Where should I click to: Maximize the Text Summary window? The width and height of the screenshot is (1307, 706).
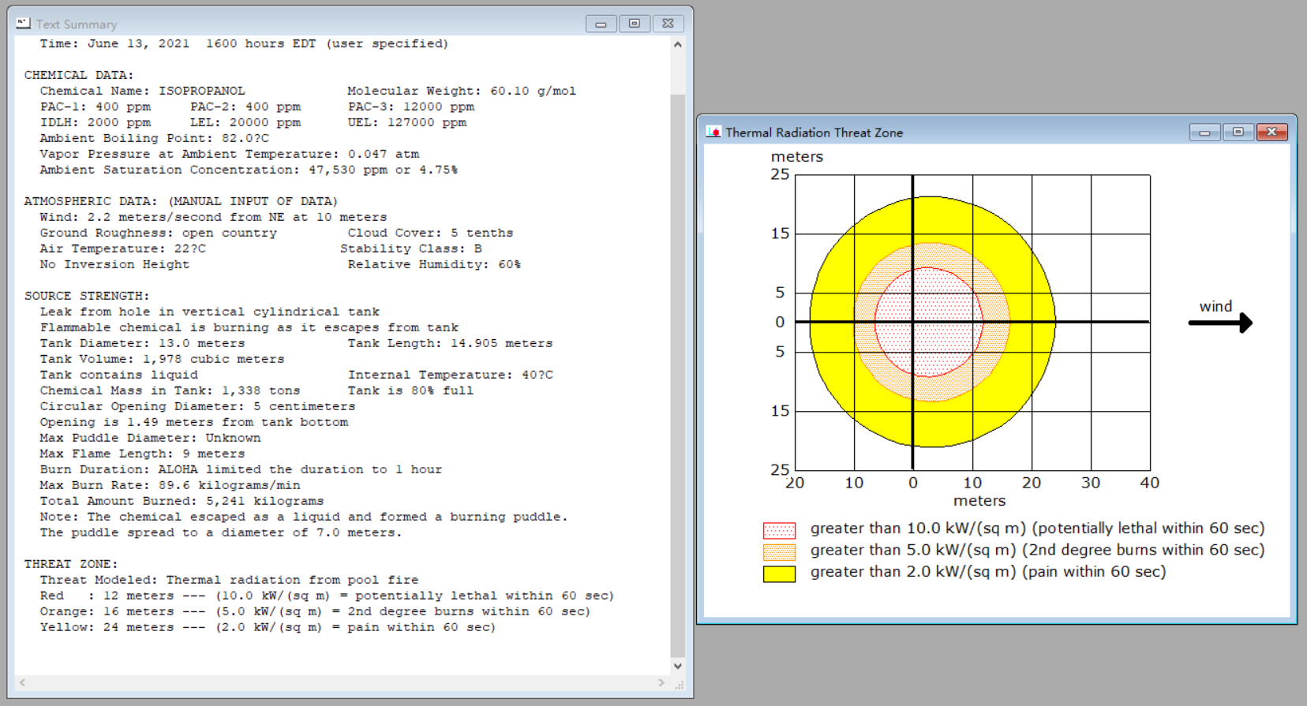coord(634,24)
